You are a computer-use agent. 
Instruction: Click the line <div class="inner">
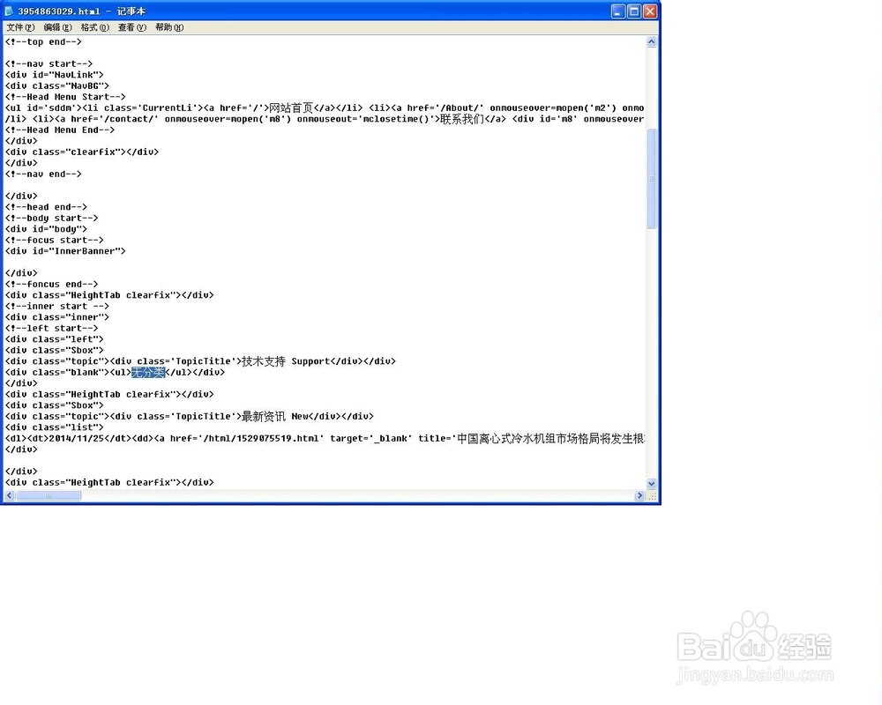pyautogui.click(x=57, y=317)
